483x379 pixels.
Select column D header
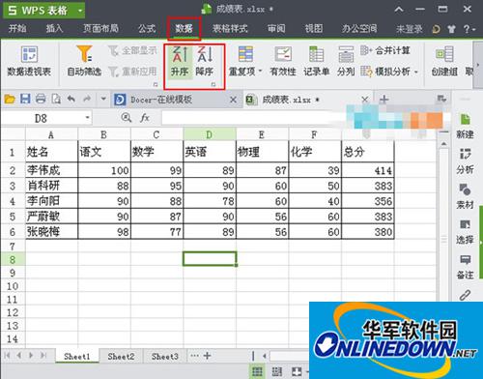(x=210, y=134)
